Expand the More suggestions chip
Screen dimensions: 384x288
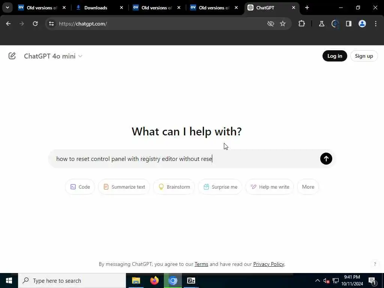(x=308, y=187)
